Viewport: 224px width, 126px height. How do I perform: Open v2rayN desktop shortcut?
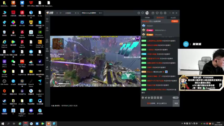tap(13, 82)
